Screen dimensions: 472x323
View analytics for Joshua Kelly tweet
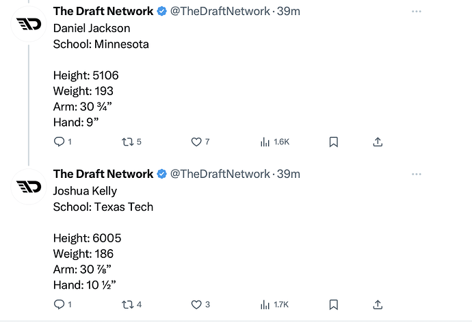265,304
